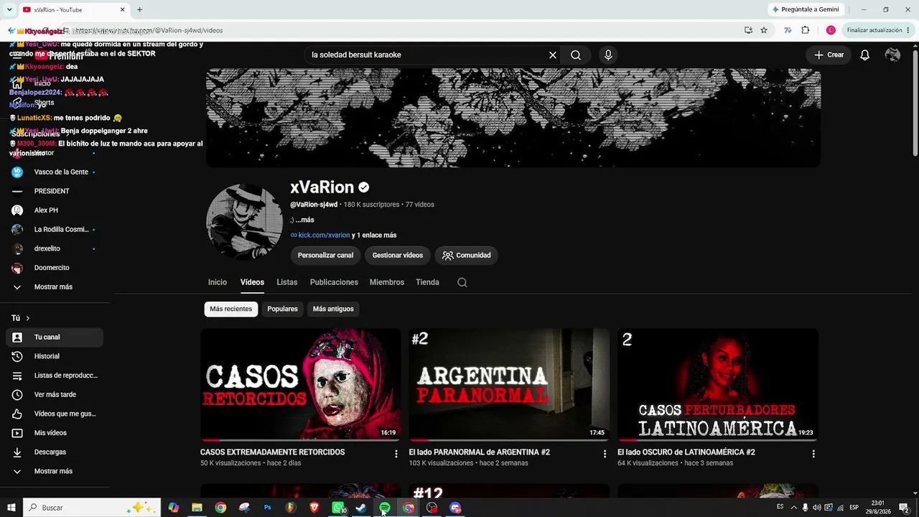Open the YouTube account avatar menu
Viewport: 919px width, 517px height.
892,55
